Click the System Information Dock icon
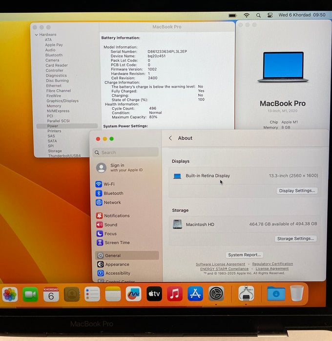 [246, 293]
